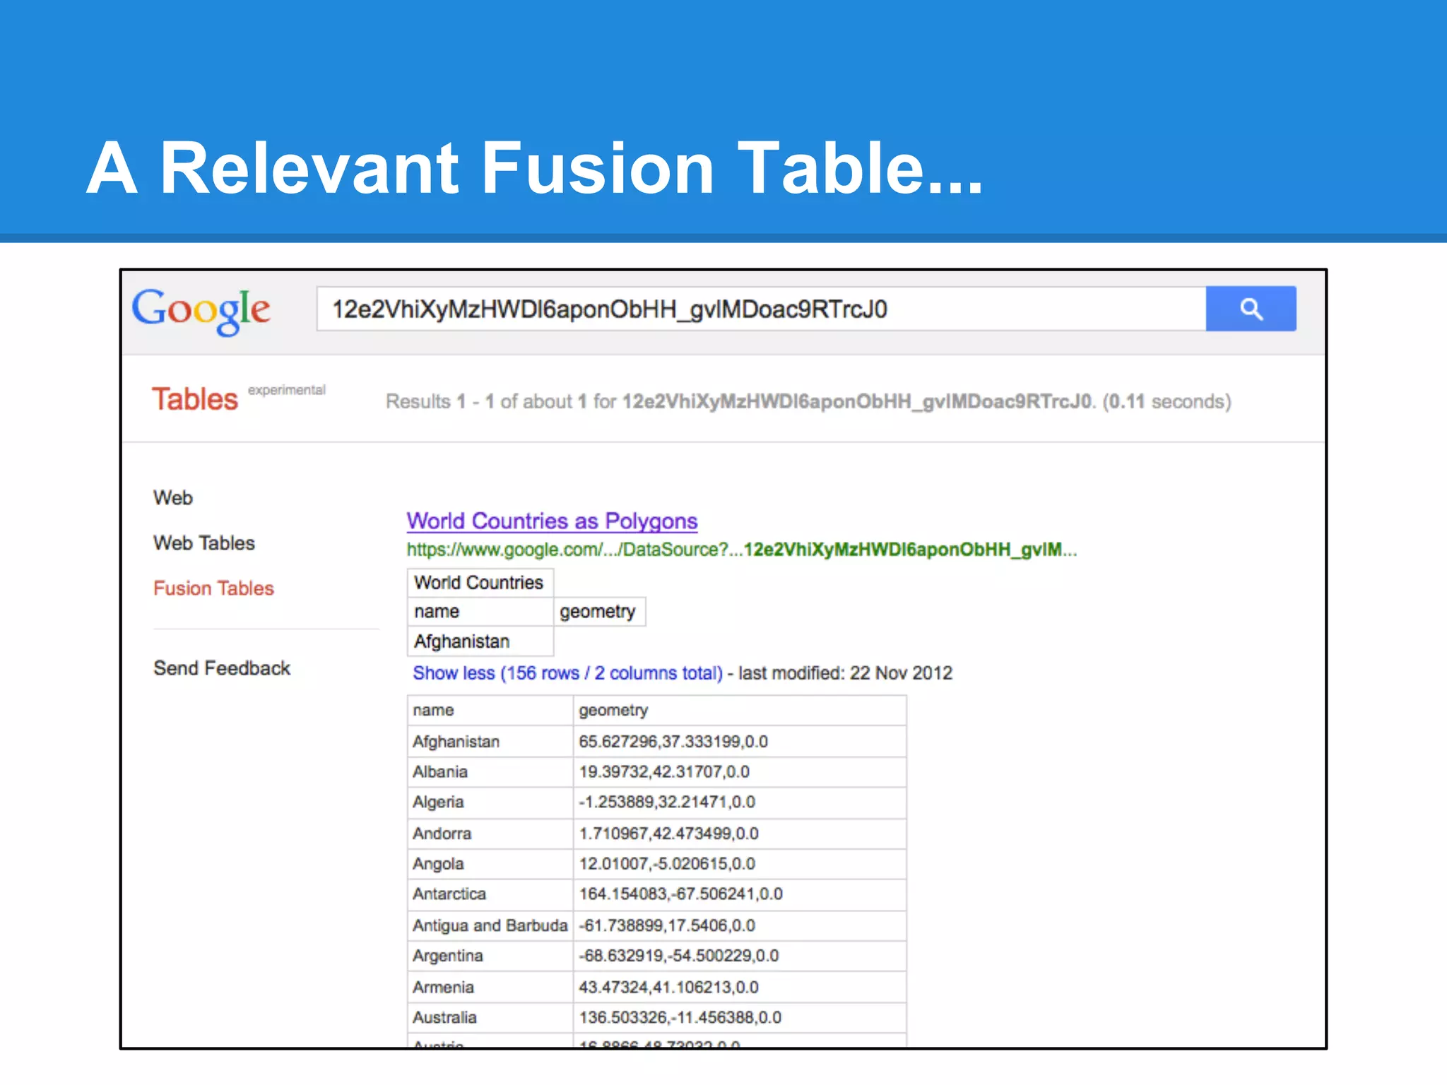
Task: Click the blue magnifier search button
Action: click(1251, 309)
